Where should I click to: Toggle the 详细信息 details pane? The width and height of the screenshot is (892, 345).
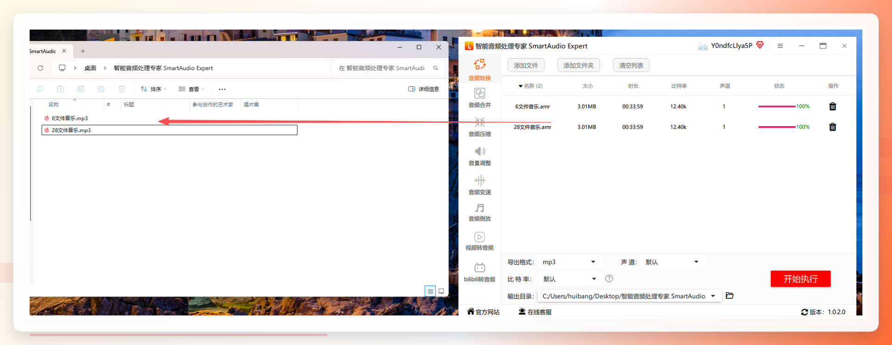423,89
